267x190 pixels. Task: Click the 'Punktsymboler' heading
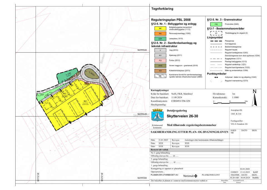[x=217, y=74]
